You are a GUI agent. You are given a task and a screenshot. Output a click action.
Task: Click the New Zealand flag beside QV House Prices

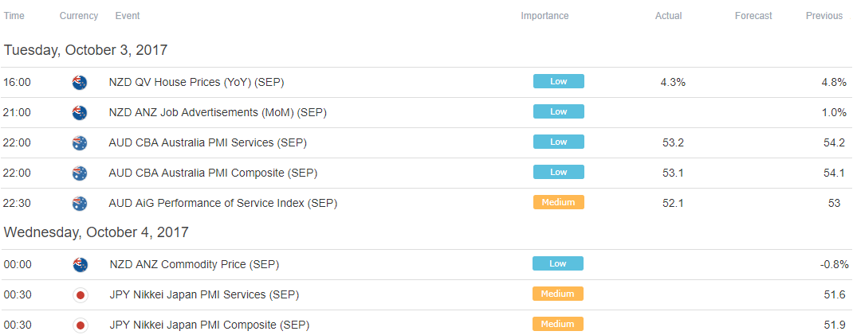pos(80,83)
